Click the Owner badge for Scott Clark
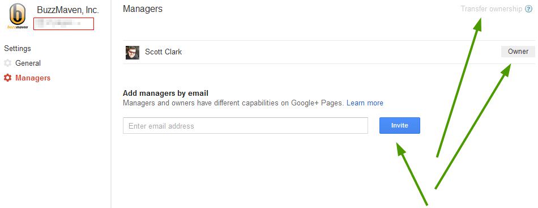Viewport: 538px width, 208px height. point(518,52)
